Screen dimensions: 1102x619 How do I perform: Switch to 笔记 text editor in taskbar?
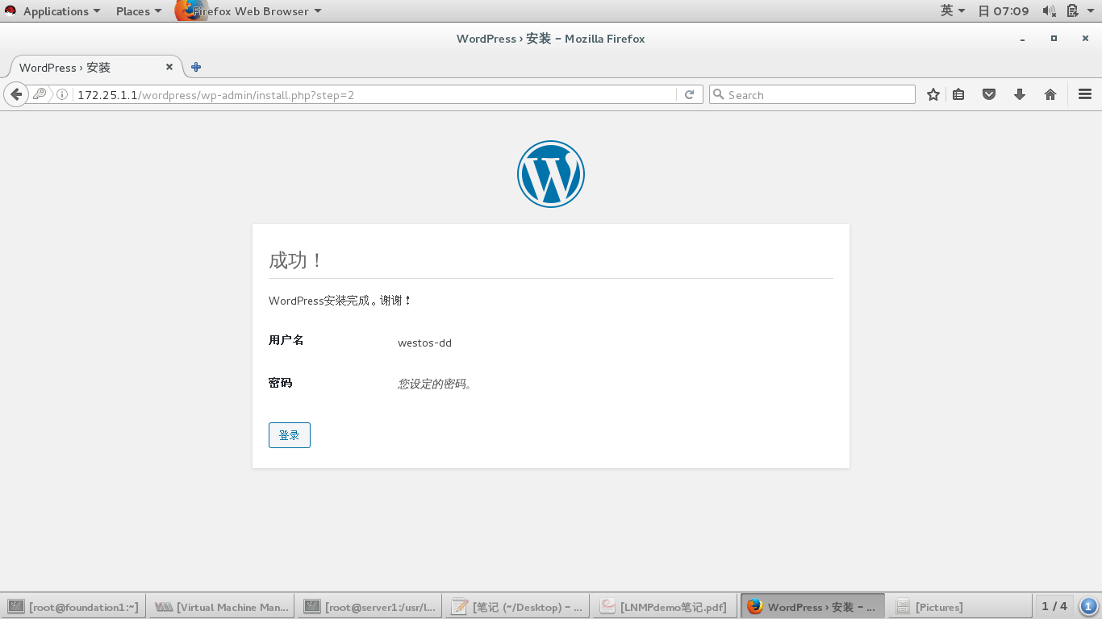click(x=517, y=607)
